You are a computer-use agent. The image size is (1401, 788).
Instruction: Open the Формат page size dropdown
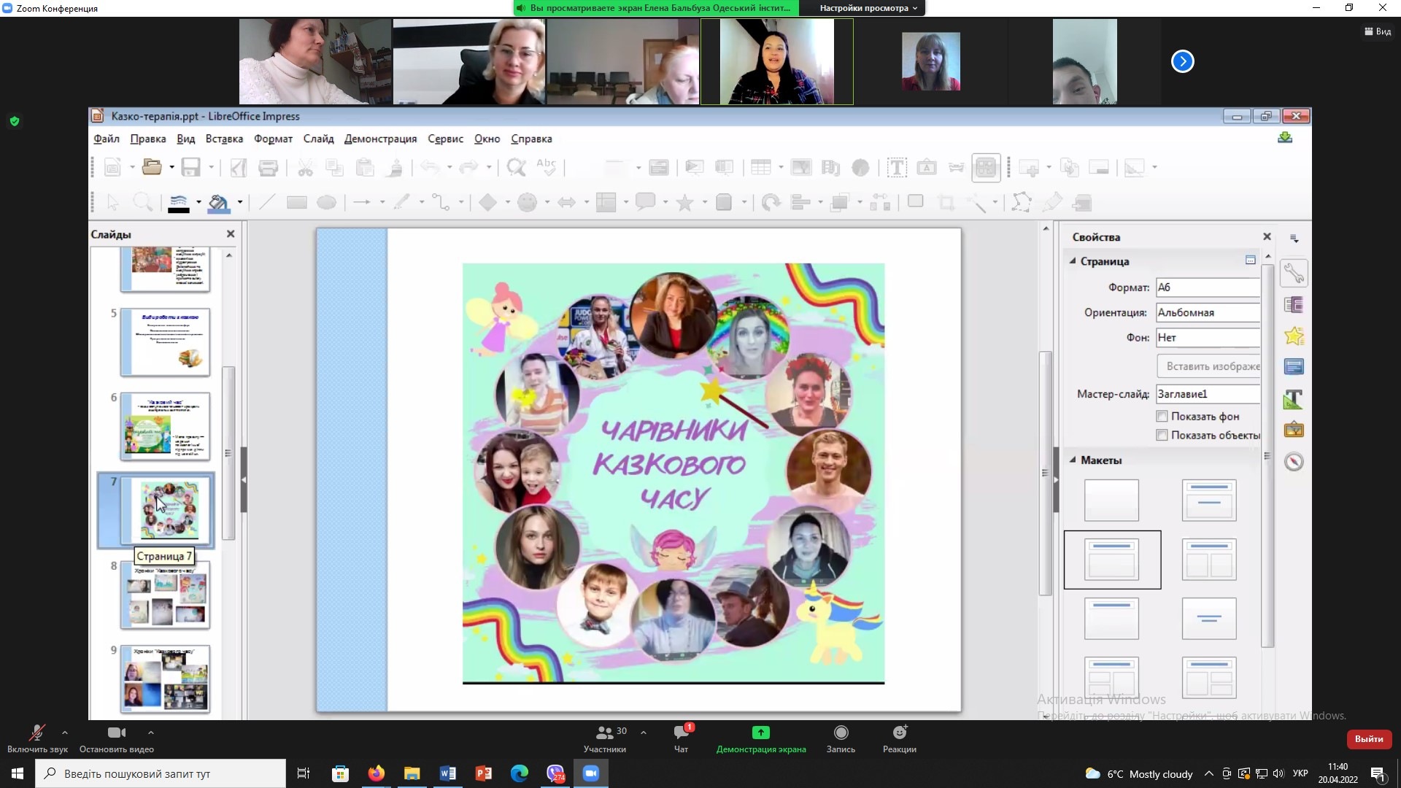pyautogui.click(x=1208, y=287)
